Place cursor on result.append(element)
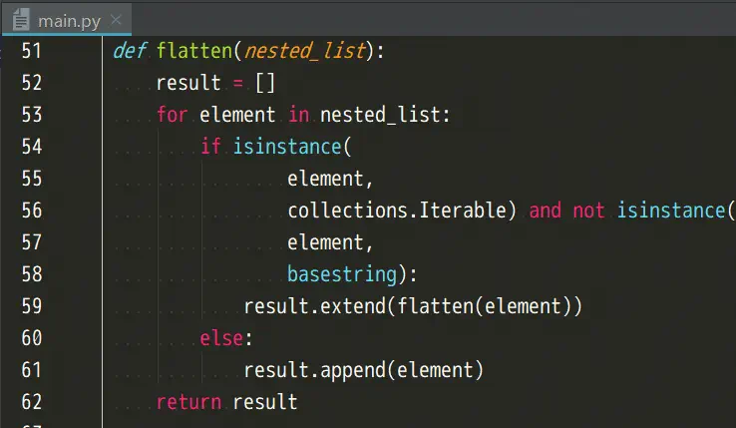The width and height of the screenshot is (736, 428). (363, 370)
